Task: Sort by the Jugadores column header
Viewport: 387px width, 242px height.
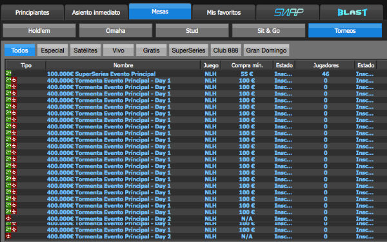Action: click(326, 65)
